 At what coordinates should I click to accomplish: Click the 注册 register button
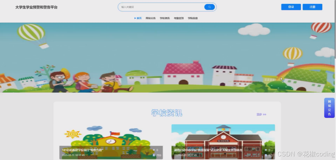[x=312, y=7]
